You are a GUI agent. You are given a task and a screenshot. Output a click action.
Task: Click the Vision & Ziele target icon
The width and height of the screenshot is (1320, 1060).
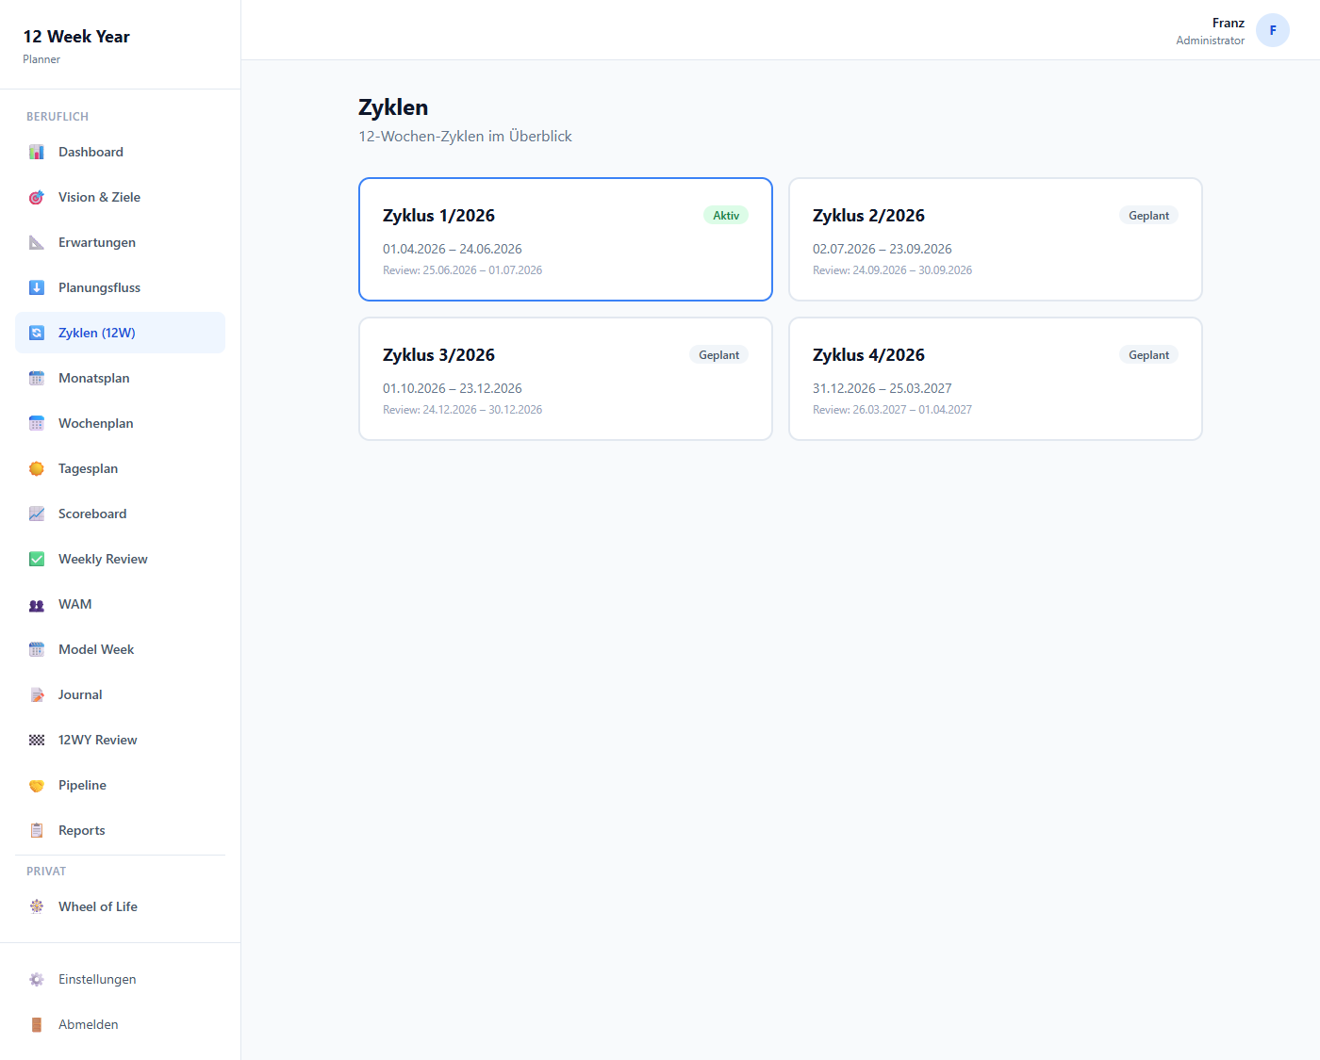point(37,198)
